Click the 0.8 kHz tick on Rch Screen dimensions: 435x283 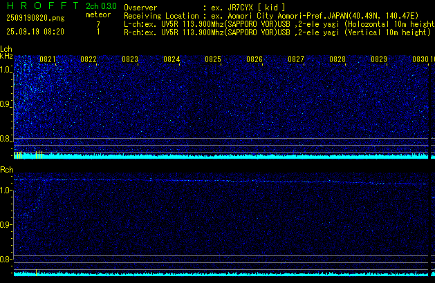pyautogui.click(x=6, y=260)
